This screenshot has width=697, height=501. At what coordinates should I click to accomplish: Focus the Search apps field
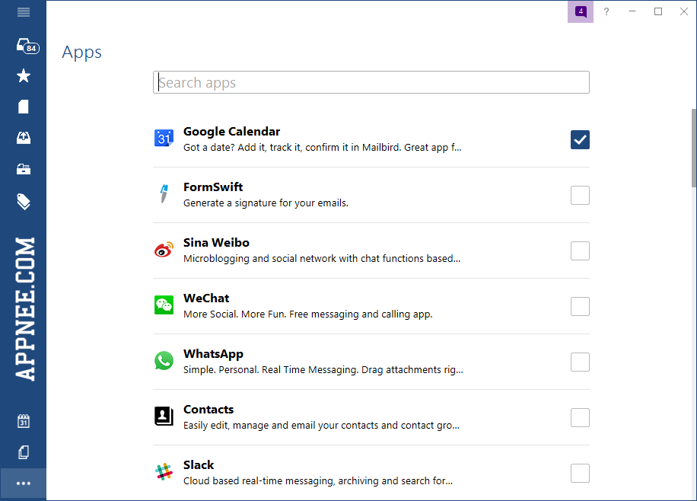371,82
